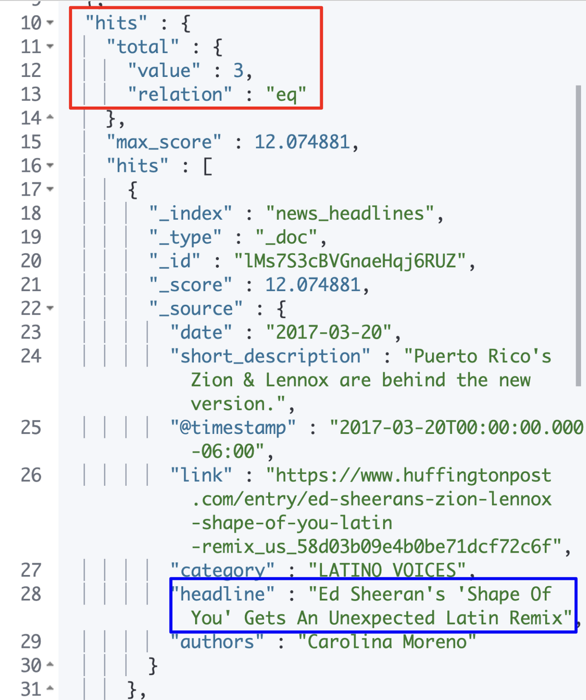Click the _score value 12.074881 on line 21
Image resolution: width=586 pixels, height=700 pixels.
coord(313,285)
